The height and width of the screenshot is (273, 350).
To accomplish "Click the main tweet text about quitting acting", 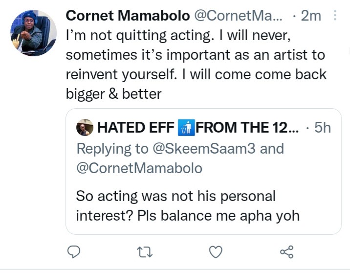I will (x=197, y=65).
